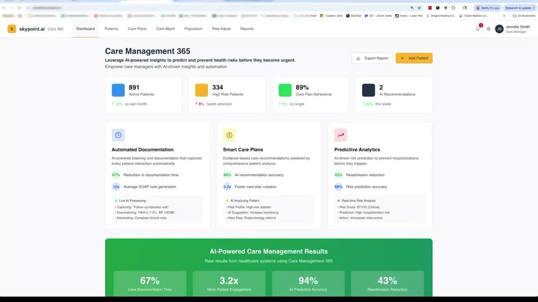Click the red browser extension icon

pyautogui.click(x=430, y=8)
